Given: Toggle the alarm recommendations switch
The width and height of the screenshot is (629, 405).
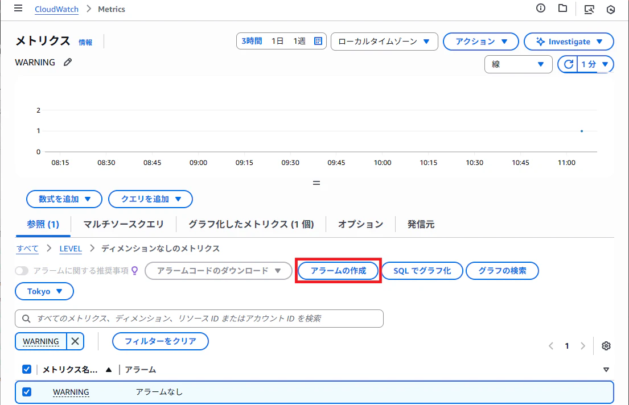Looking at the screenshot, I should (x=22, y=271).
